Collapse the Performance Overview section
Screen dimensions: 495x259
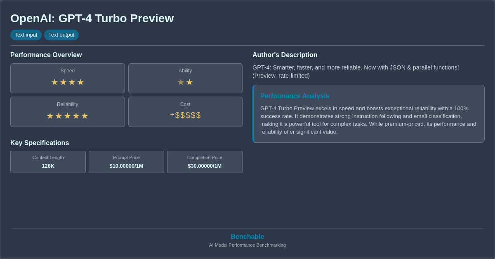click(x=46, y=55)
